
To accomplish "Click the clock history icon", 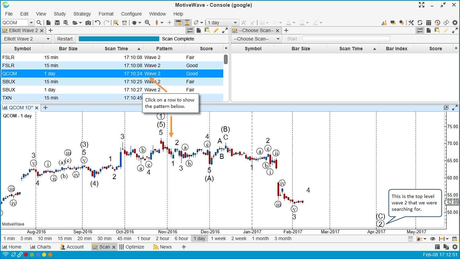I will click(x=437, y=23).
